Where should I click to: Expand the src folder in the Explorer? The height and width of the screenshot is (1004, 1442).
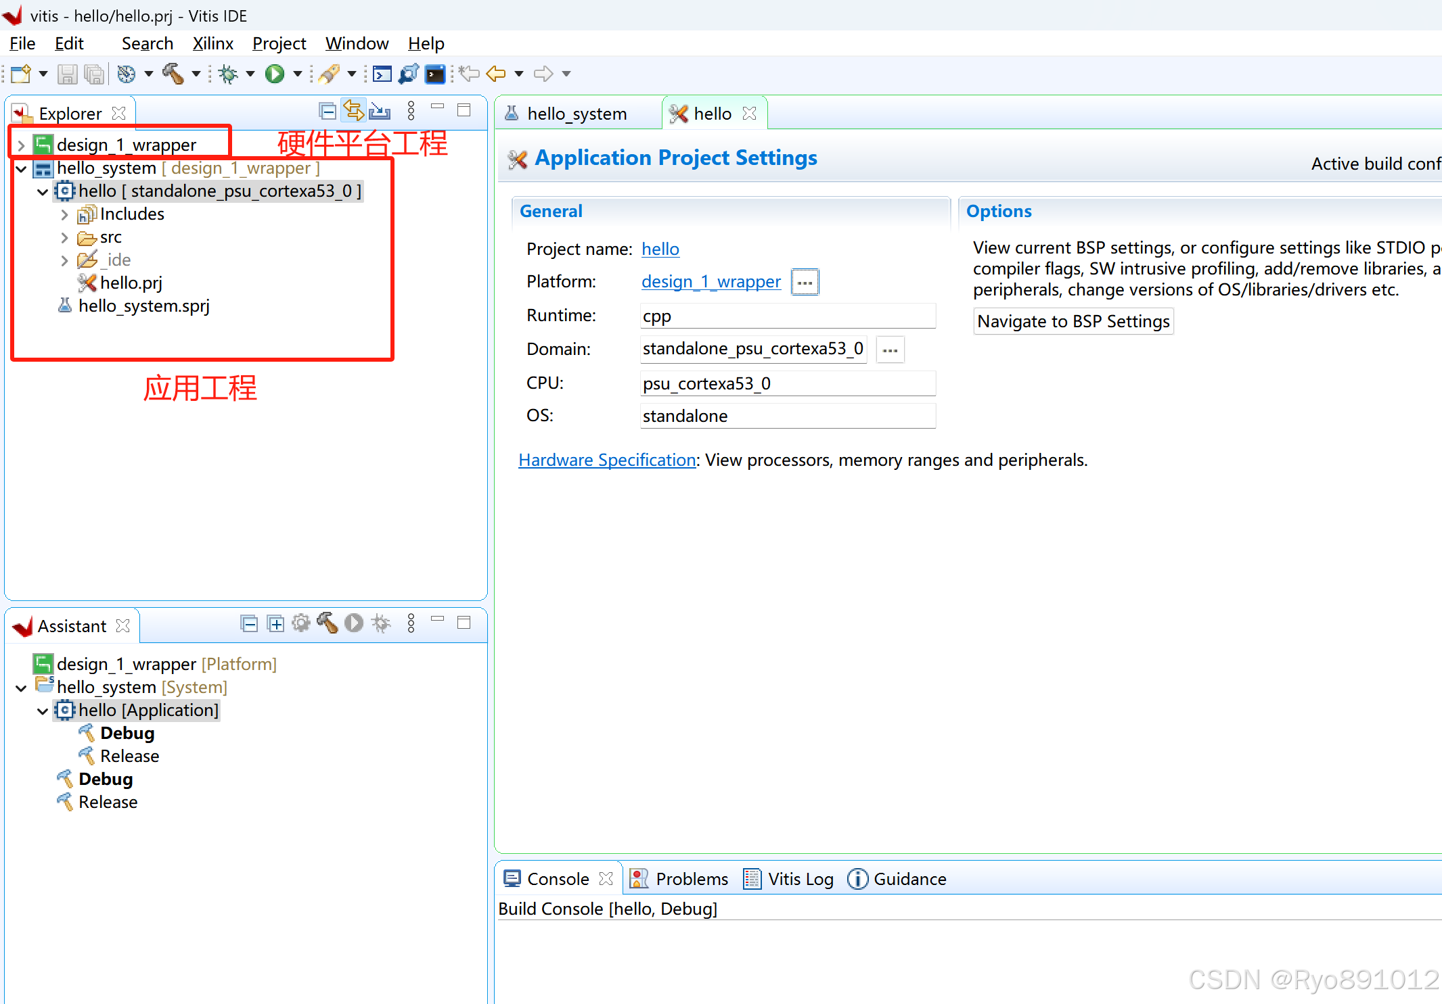coord(64,237)
